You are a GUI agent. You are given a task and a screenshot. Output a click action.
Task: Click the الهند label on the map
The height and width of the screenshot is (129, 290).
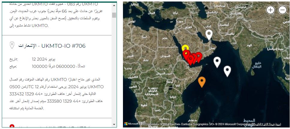click(250, 45)
